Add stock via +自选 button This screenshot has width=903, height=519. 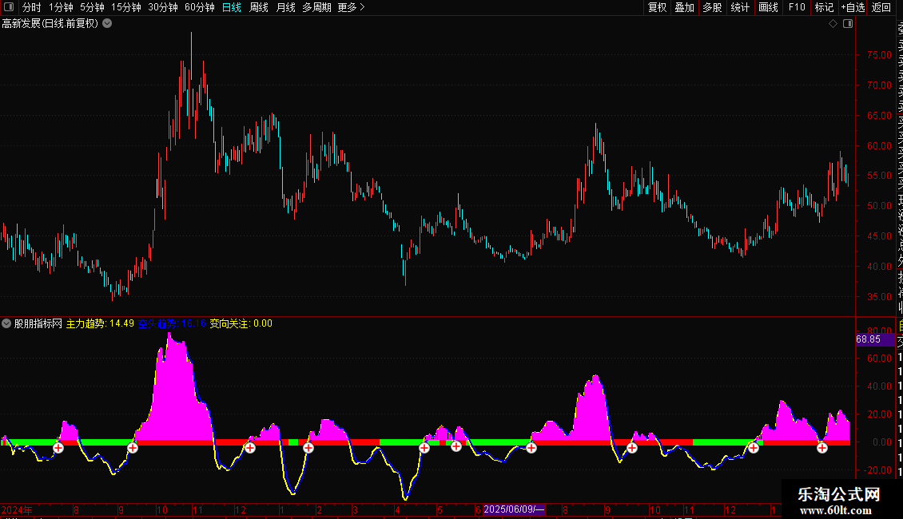coord(853,7)
